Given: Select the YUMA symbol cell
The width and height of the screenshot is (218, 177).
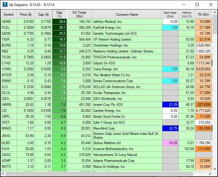Looking at the screenshot, I should (x=9, y=69).
